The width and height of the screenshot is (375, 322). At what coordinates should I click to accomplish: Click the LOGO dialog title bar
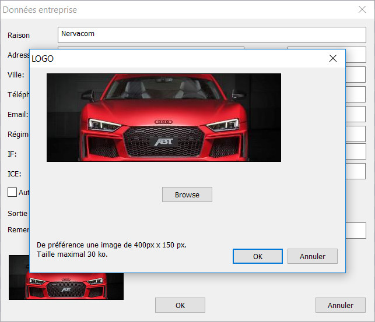(x=175, y=58)
